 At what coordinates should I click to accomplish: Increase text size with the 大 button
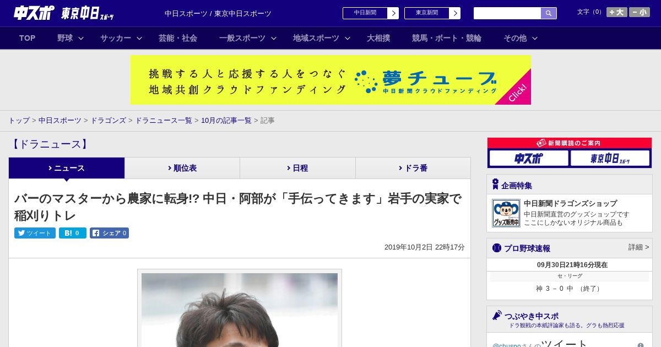617,12
